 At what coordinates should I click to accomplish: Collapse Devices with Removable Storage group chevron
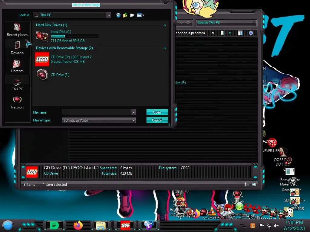165,48
